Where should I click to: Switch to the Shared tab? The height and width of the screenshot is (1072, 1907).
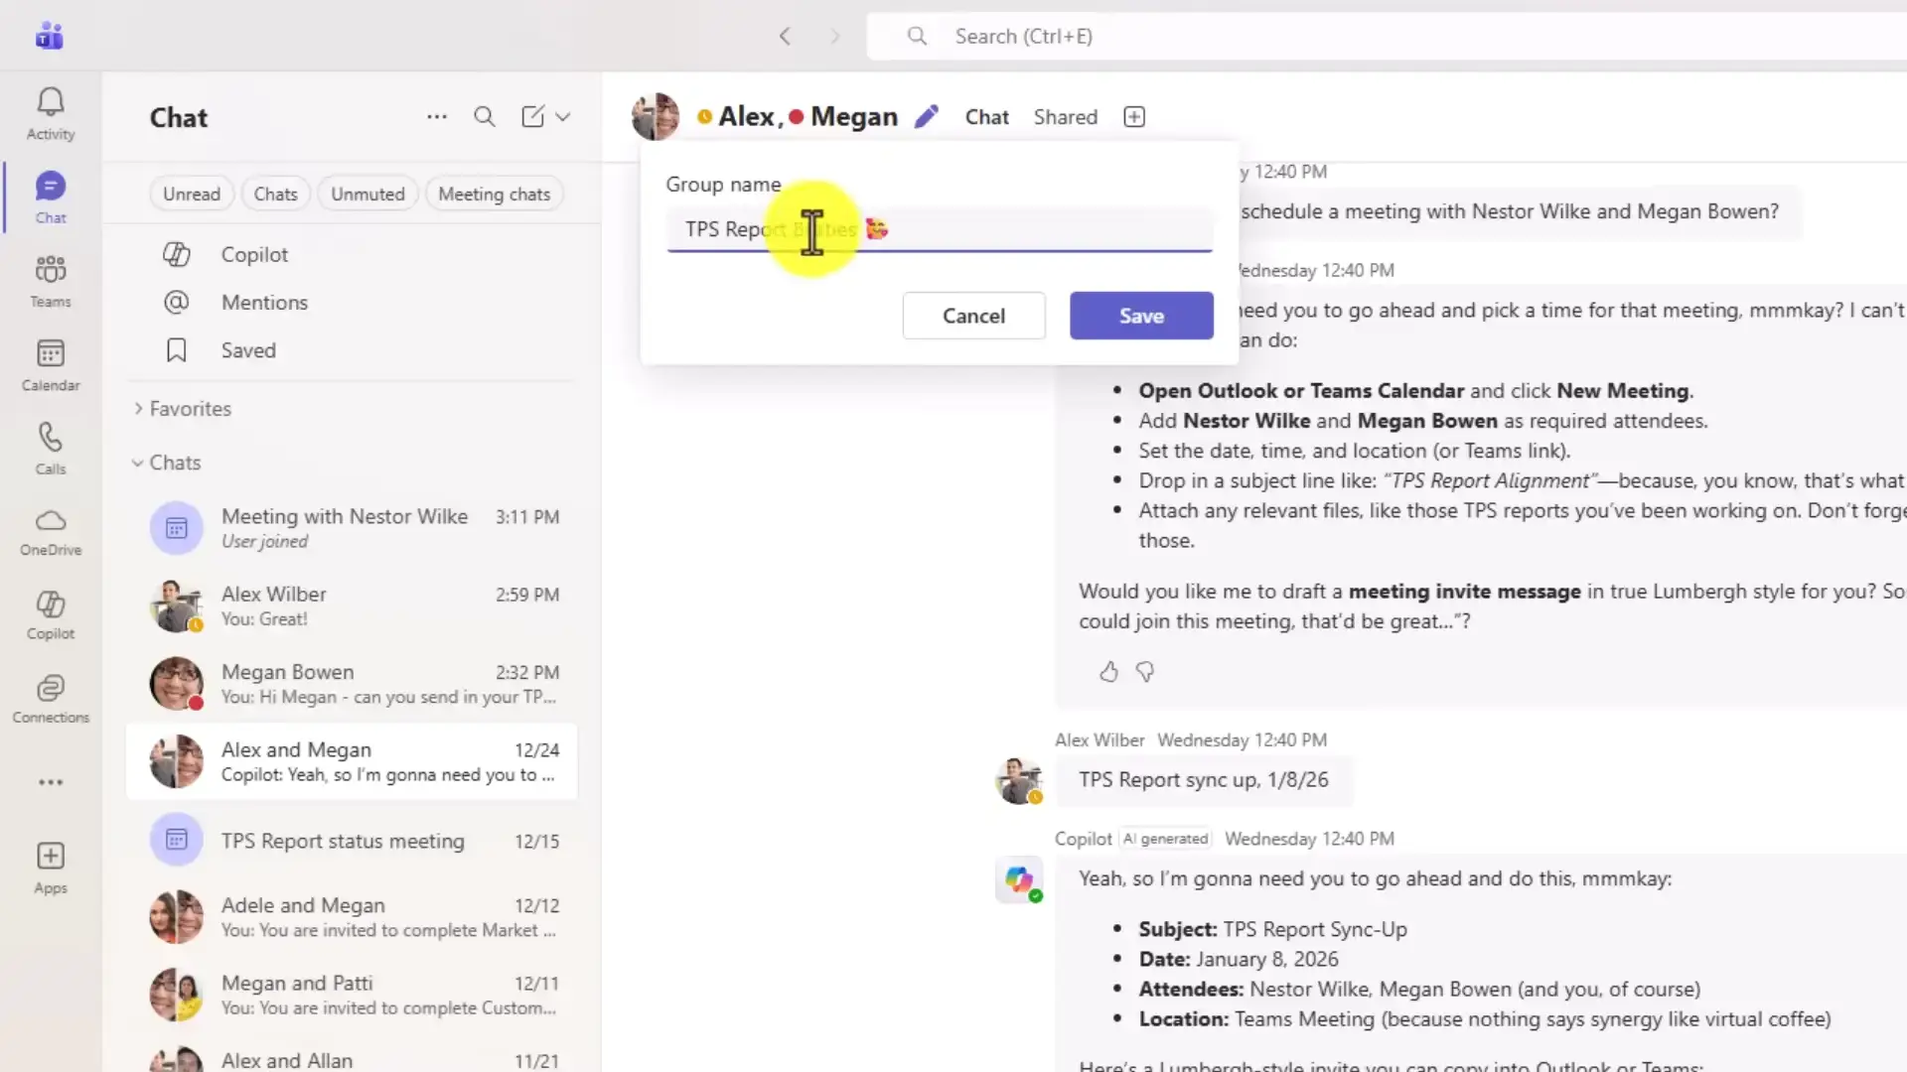tap(1065, 117)
